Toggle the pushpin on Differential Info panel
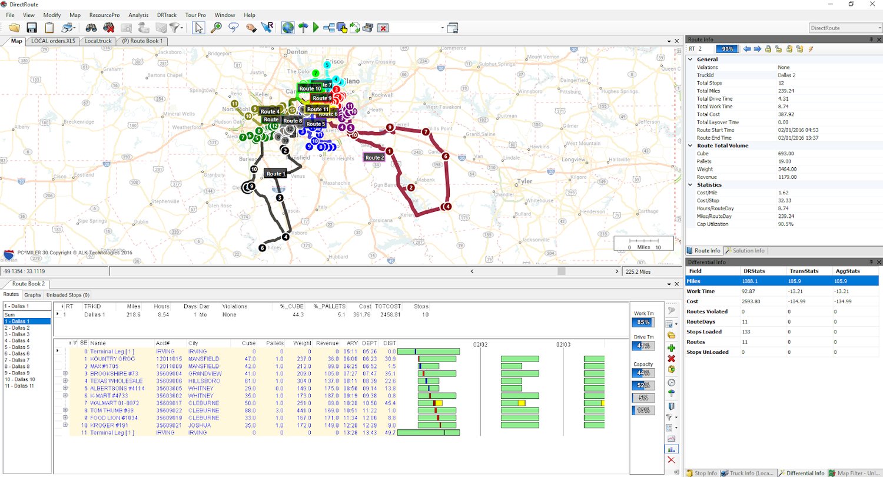883x477 pixels. [x=872, y=261]
